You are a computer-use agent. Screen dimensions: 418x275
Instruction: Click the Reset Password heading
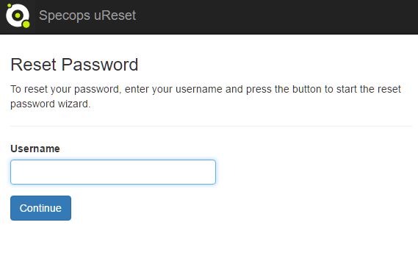coord(74,65)
